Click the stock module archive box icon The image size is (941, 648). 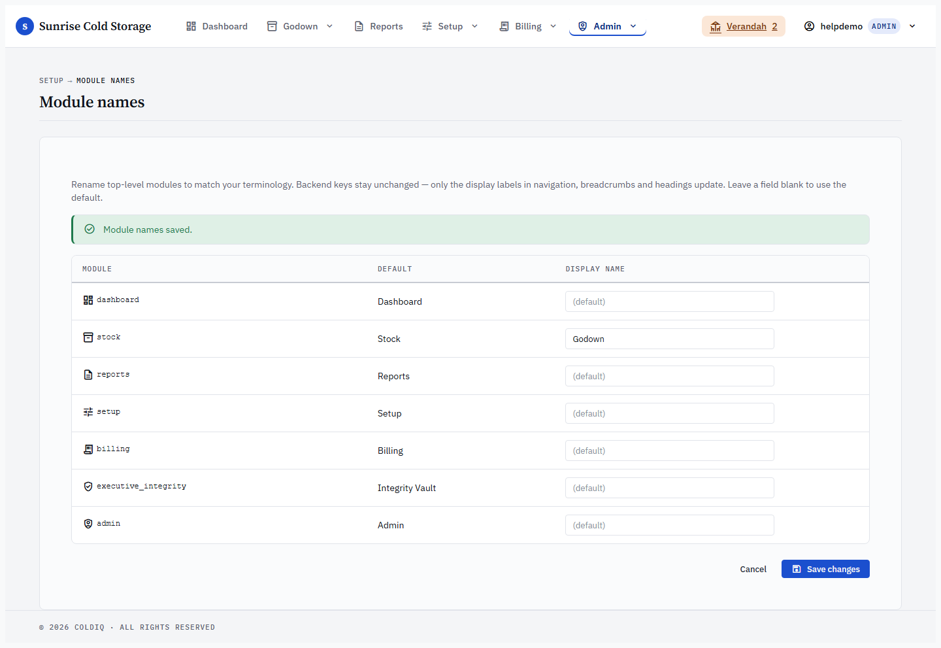(x=88, y=337)
